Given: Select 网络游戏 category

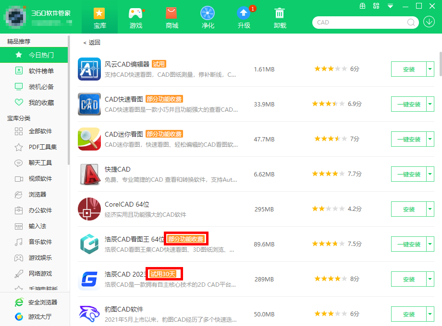Looking at the screenshot, I should point(34,273).
